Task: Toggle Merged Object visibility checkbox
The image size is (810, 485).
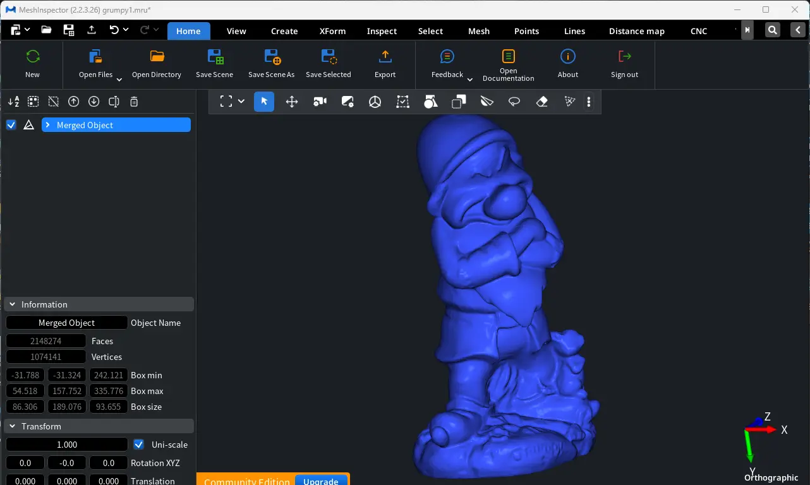Action: [x=11, y=125]
